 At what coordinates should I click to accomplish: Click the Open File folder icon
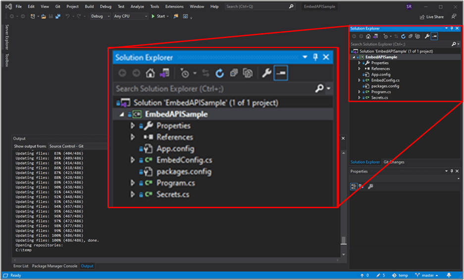pyautogui.click(x=44, y=16)
